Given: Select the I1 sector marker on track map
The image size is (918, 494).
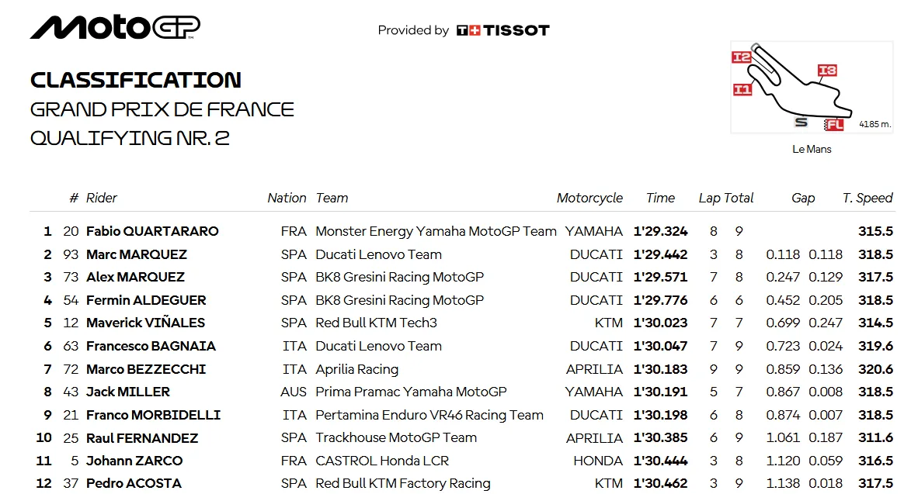Looking at the screenshot, I should tap(742, 89).
